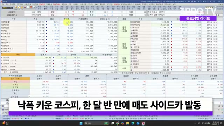Screen dimensions: 224x126
Task: Open the 종합 차트 toolbar shortcut
Action: (x=83, y=8)
